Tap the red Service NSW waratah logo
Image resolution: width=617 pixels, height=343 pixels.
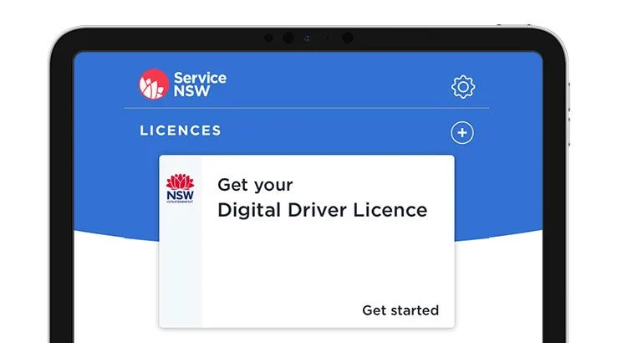coord(154,84)
